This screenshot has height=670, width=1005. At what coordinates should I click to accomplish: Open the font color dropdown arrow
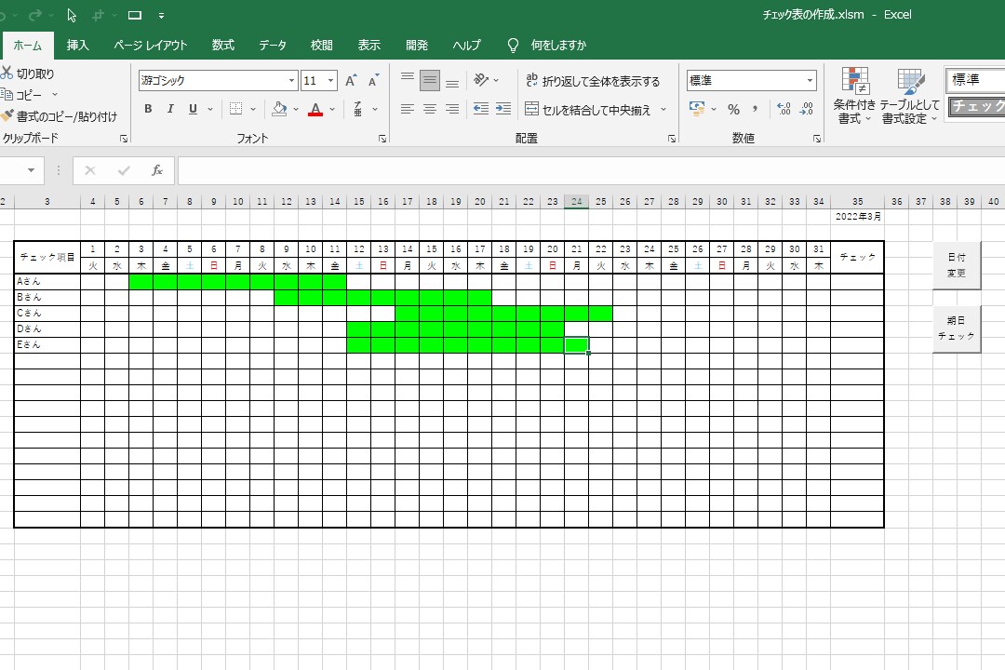(x=332, y=109)
